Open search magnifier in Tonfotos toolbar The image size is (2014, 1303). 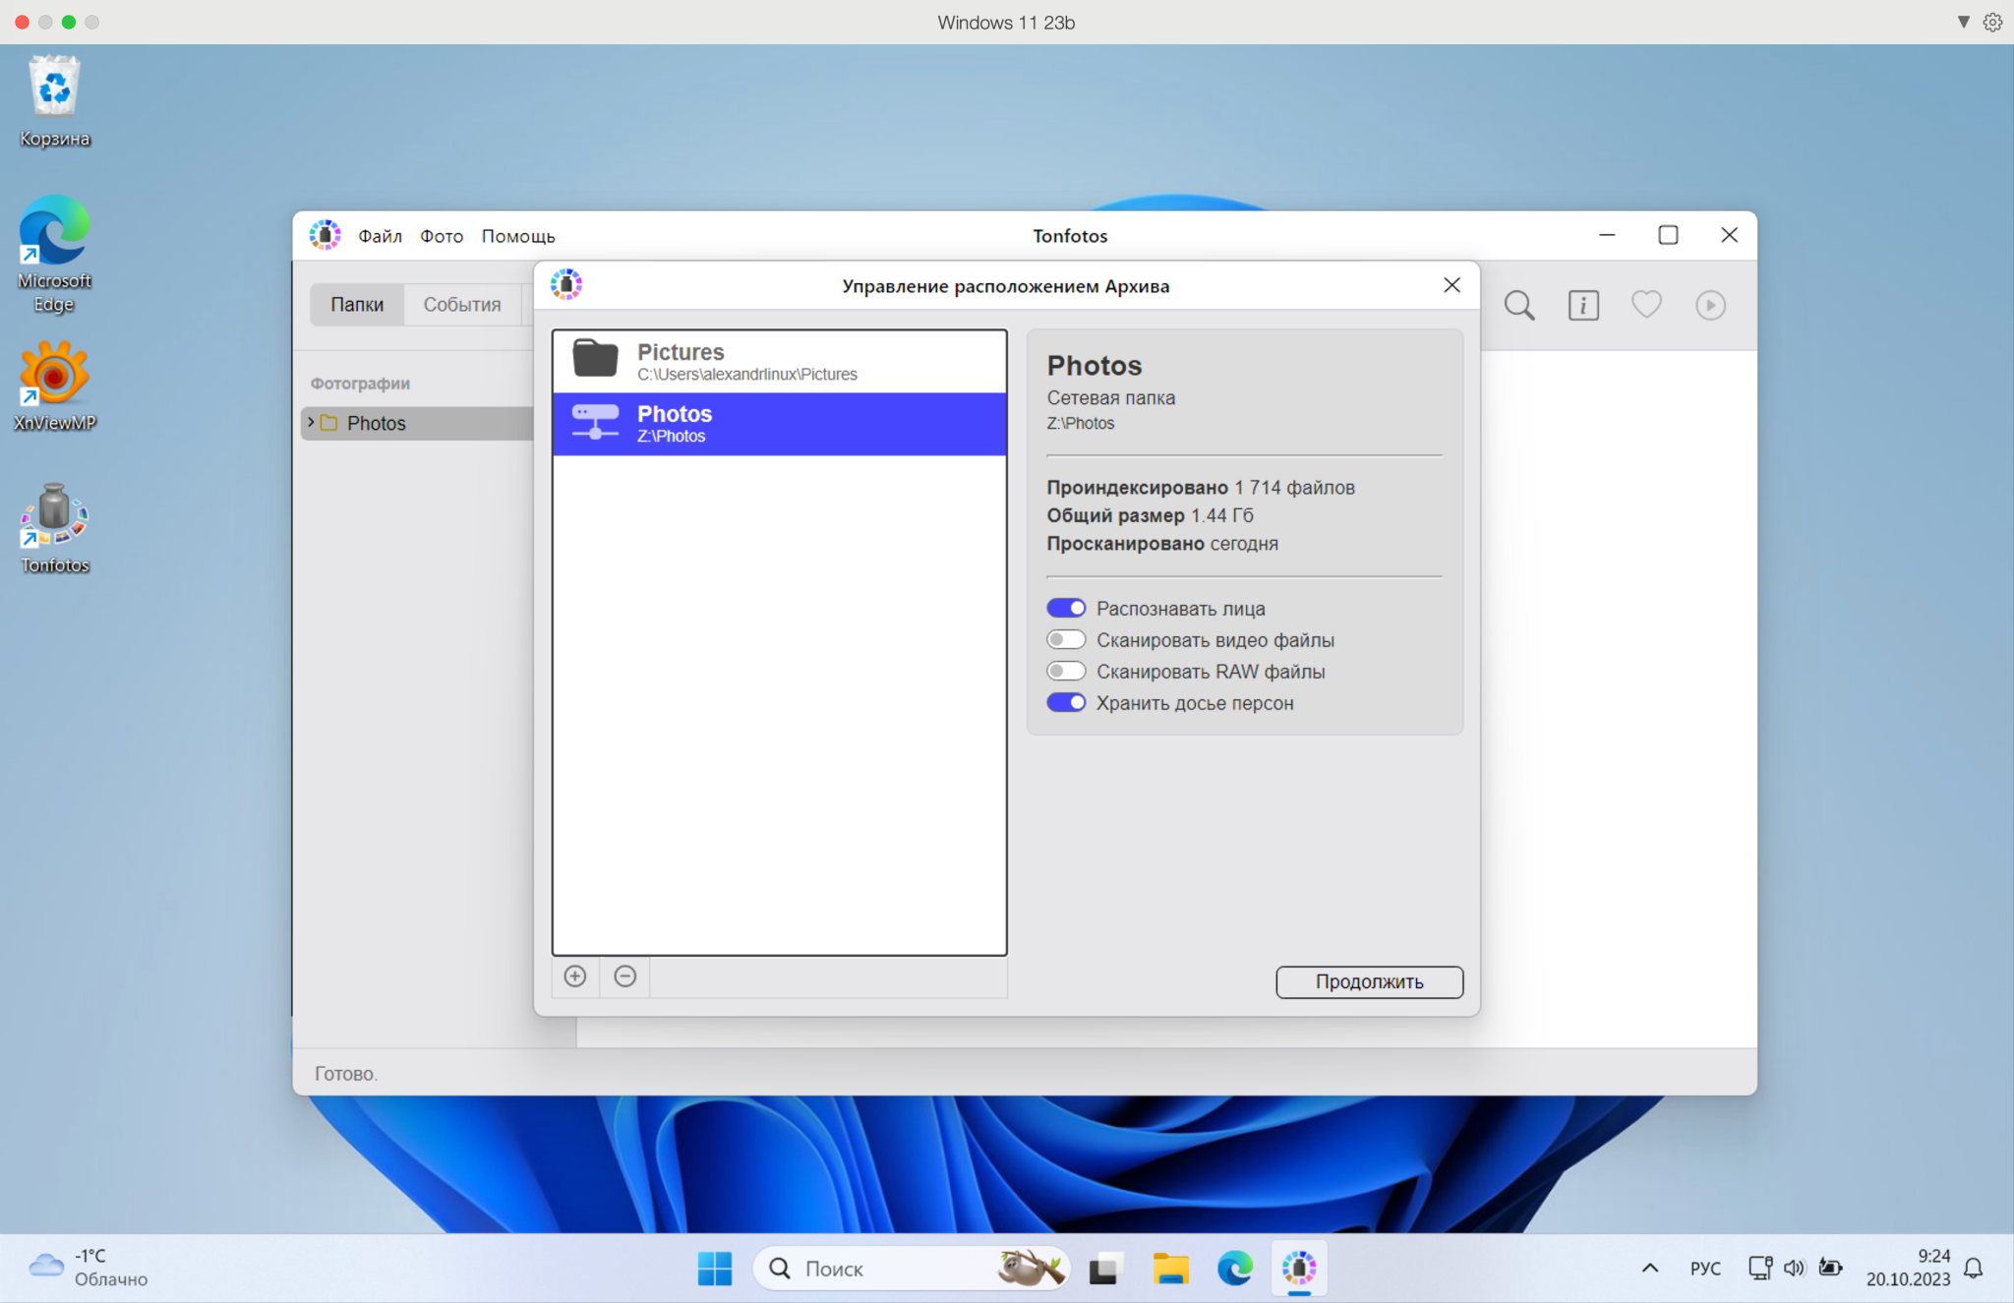tap(1519, 305)
